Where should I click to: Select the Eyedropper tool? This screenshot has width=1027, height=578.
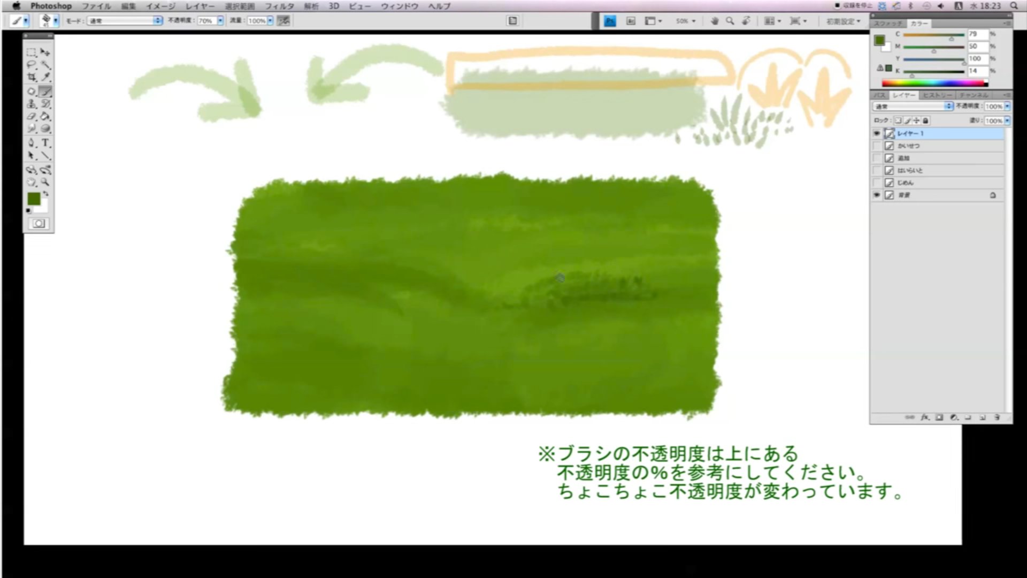click(x=45, y=77)
